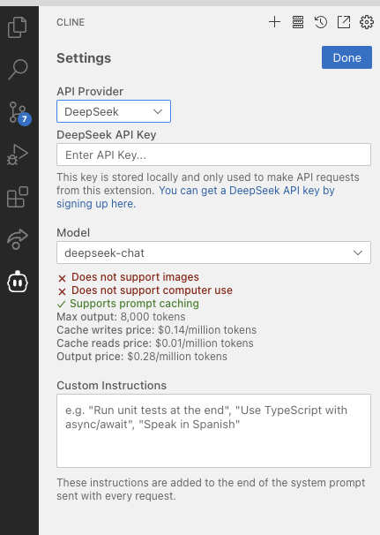
Task: Click the Cline settings gear icon
Action: click(x=367, y=22)
